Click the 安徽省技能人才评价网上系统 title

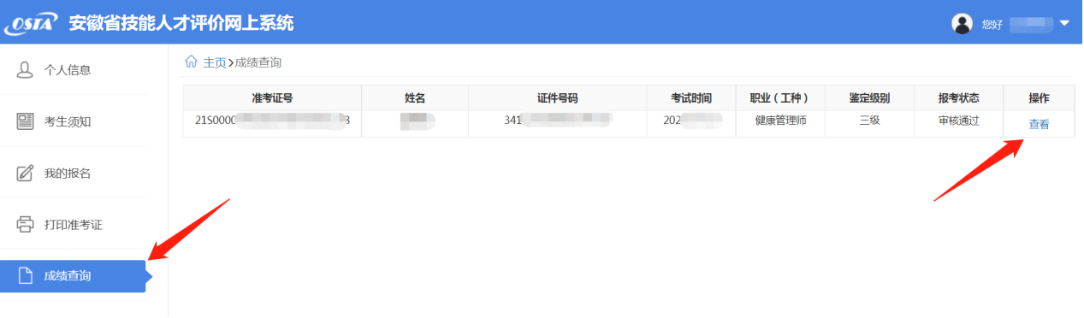coord(181,23)
